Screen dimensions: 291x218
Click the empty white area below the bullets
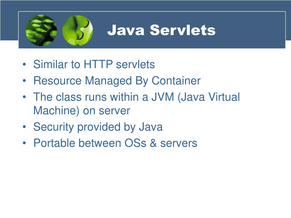145,182
